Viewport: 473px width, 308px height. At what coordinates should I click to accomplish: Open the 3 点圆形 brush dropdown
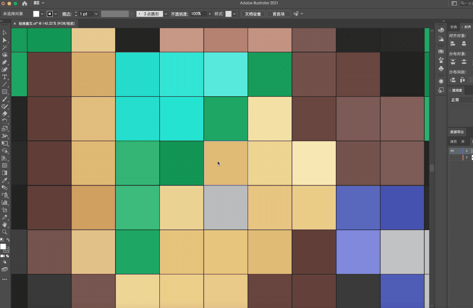point(166,14)
